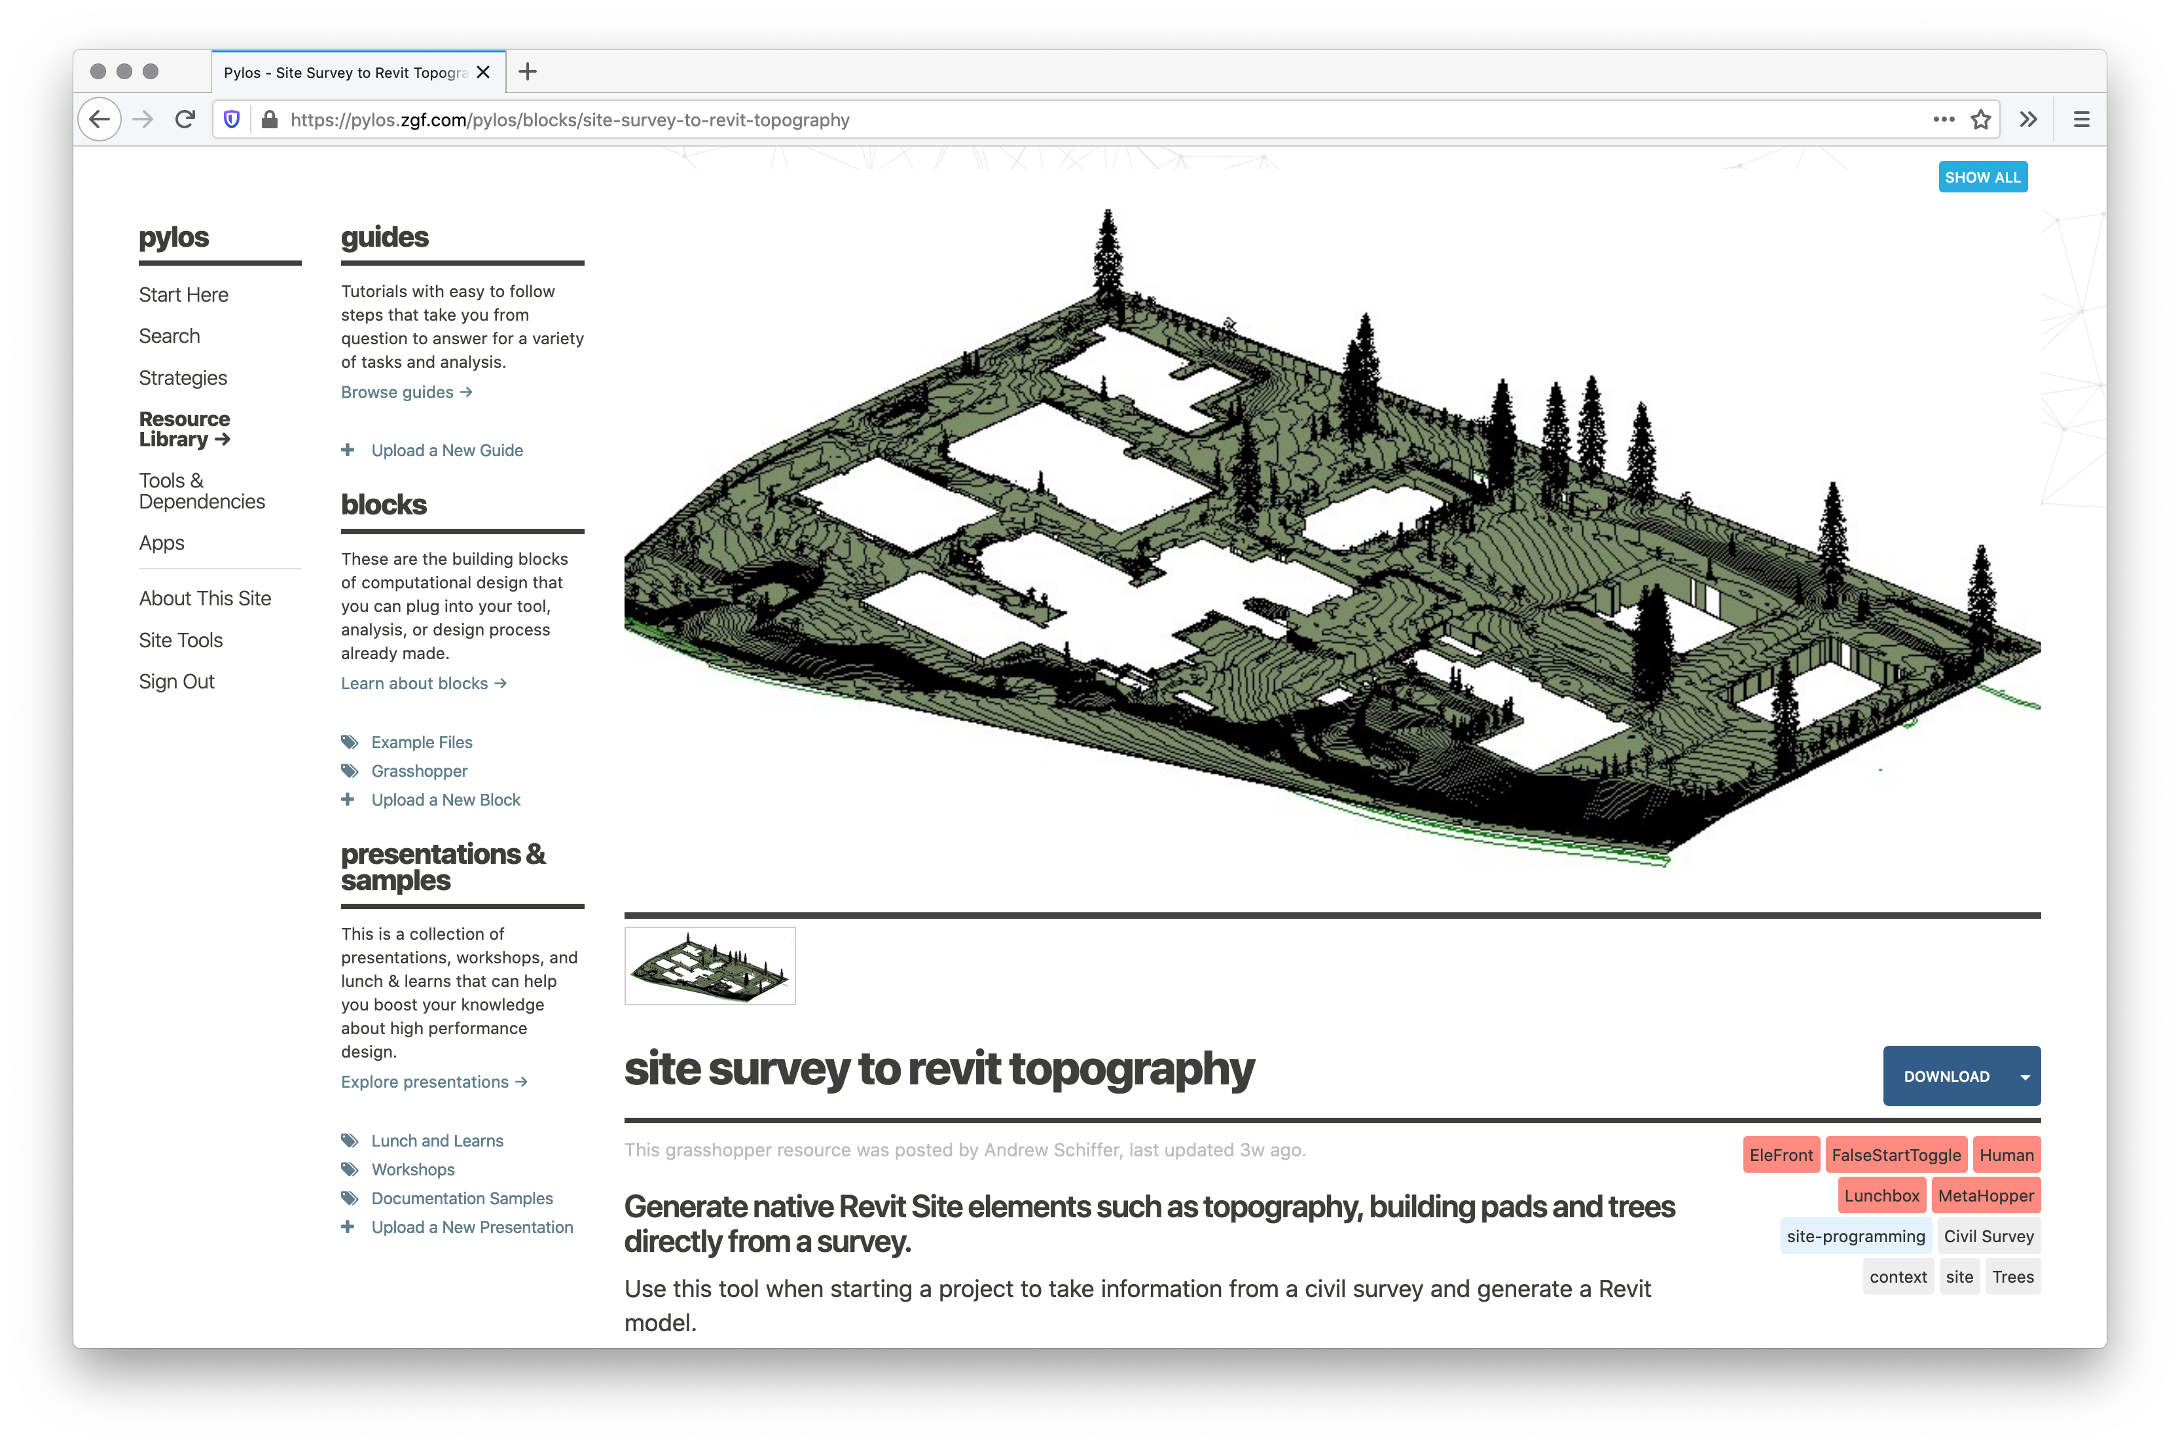The width and height of the screenshot is (2180, 1445).
Task: Click the tracking protection shield icon
Action: click(x=232, y=120)
